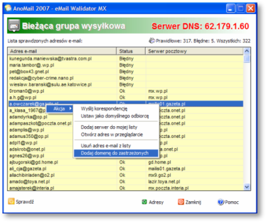Click the list scrollbar up arrow
This screenshot has height=222, width=266.
coord(246,51)
